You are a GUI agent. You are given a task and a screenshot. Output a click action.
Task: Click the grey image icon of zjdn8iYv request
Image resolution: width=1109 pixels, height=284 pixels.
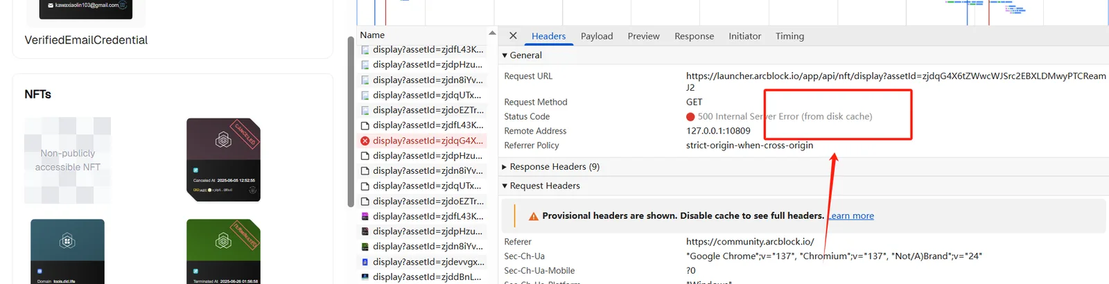coord(365,80)
